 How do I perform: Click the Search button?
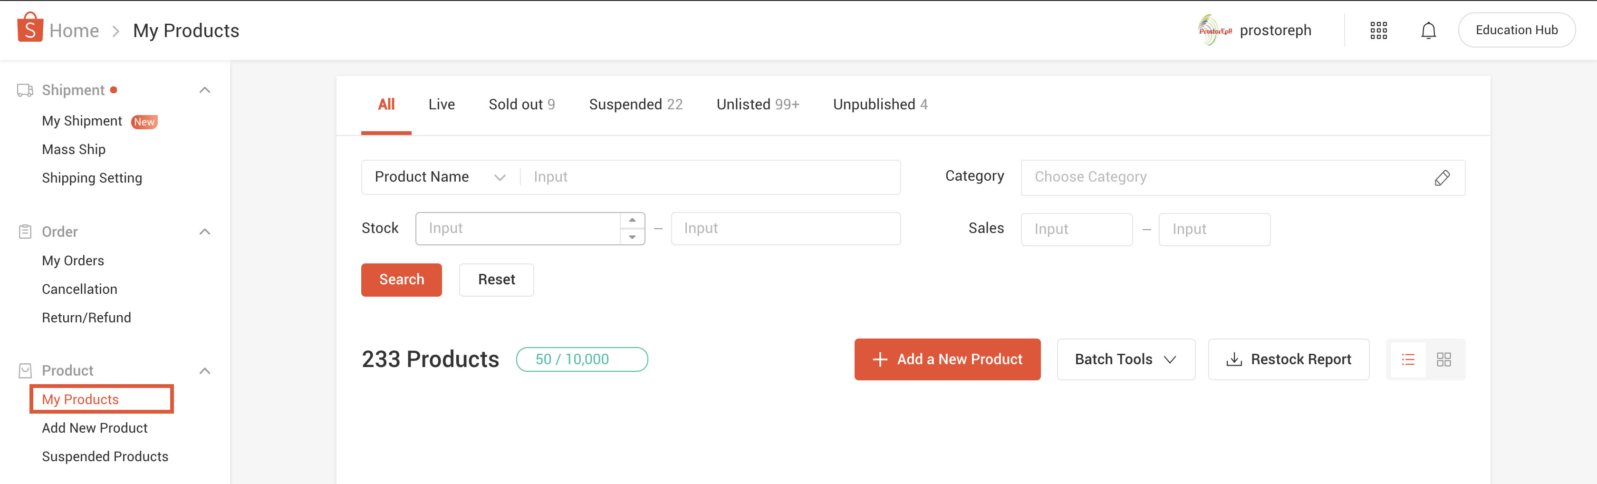tap(401, 280)
